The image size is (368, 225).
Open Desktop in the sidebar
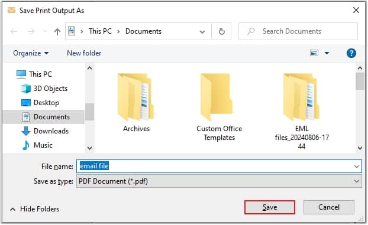click(x=46, y=103)
